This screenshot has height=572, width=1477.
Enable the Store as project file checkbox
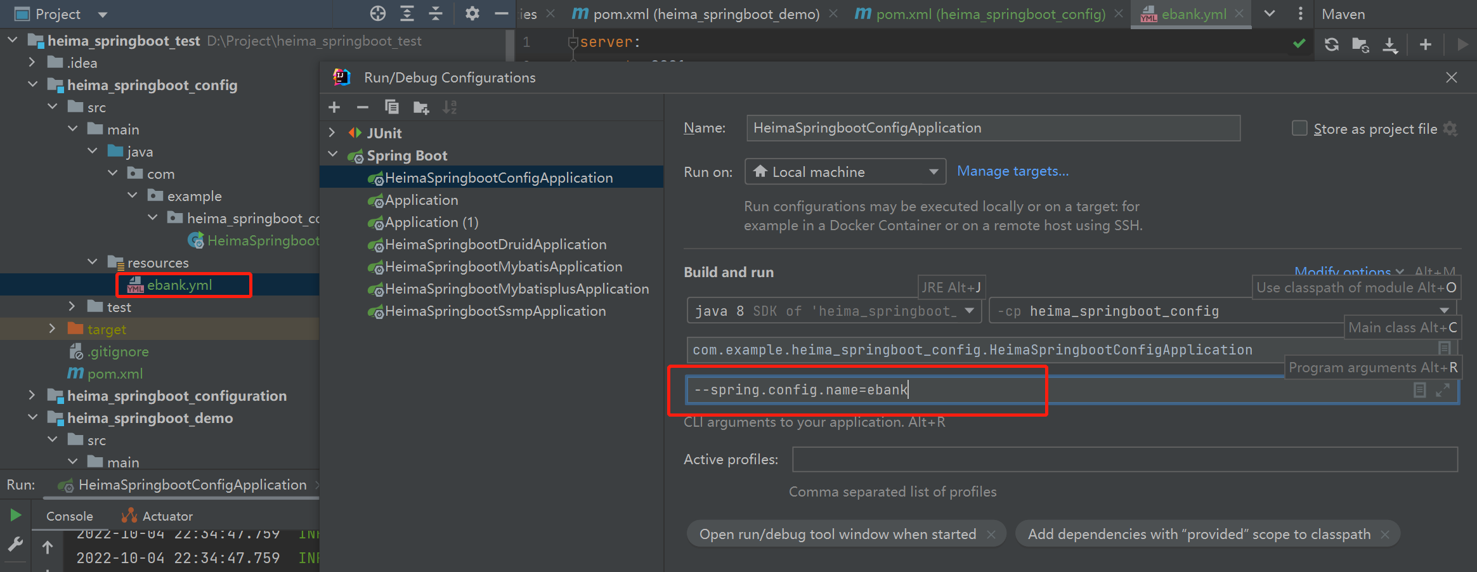(x=1299, y=129)
